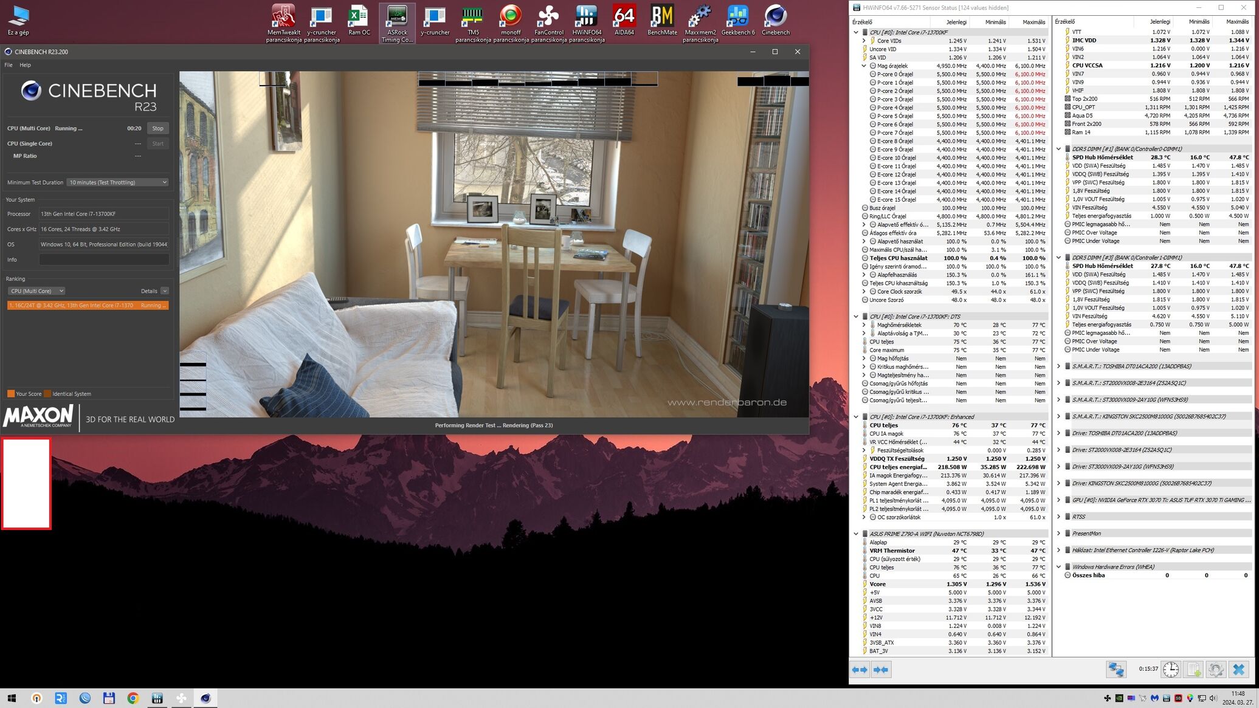
Task: Expand the 'Maghőmérsékletek' row
Action: [864, 325]
